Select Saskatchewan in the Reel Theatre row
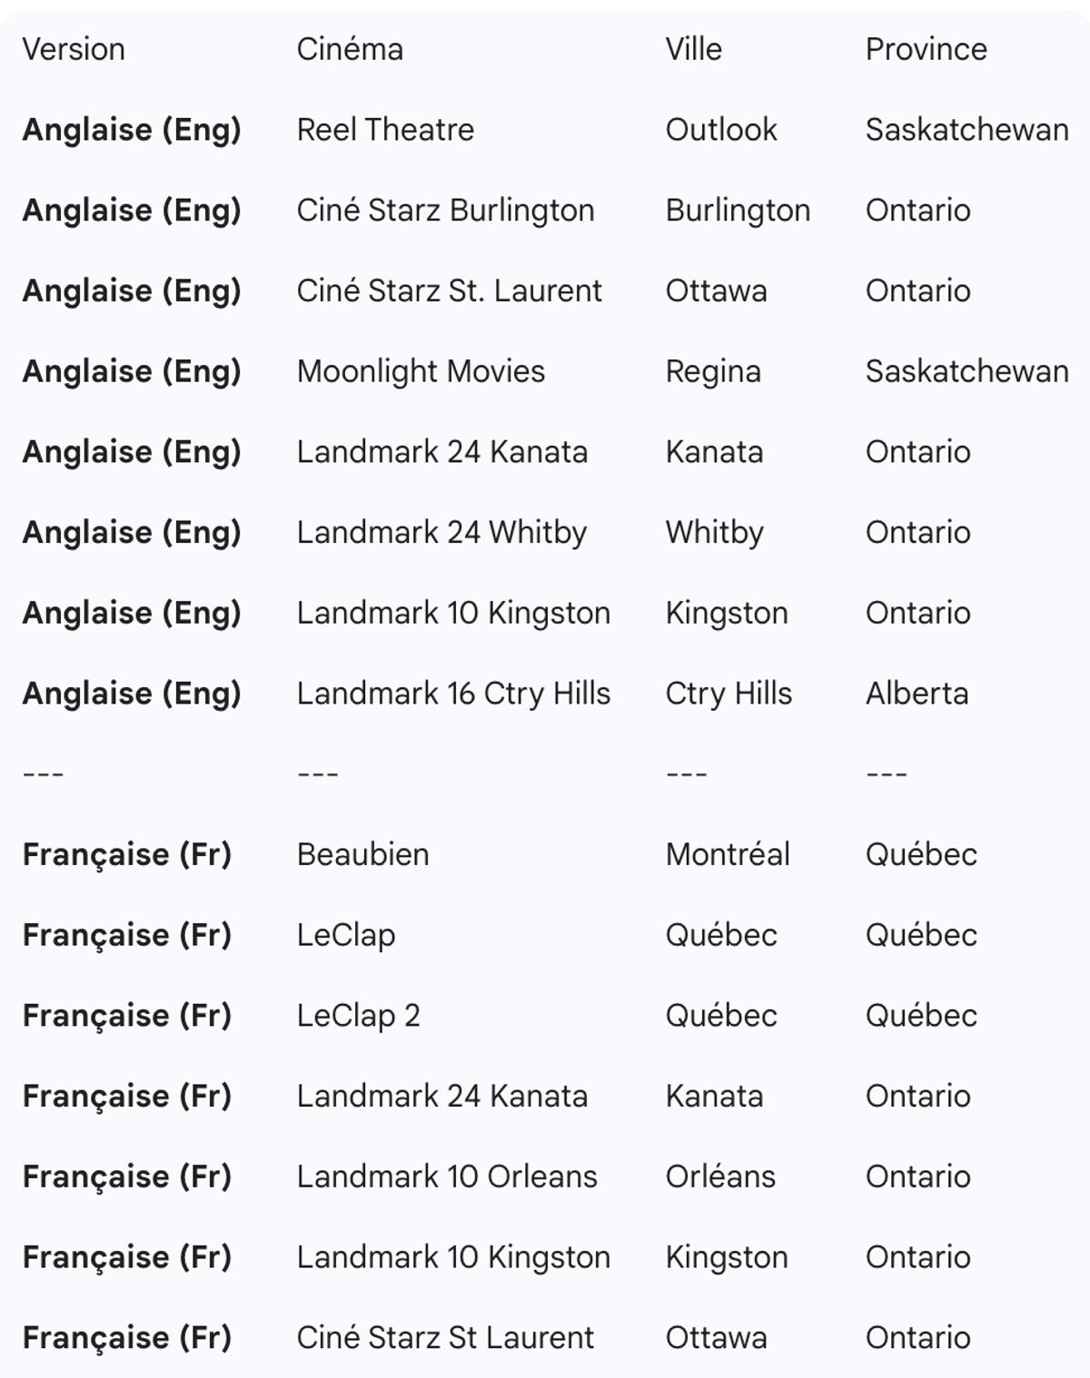The height and width of the screenshot is (1378, 1090). (x=966, y=130)
